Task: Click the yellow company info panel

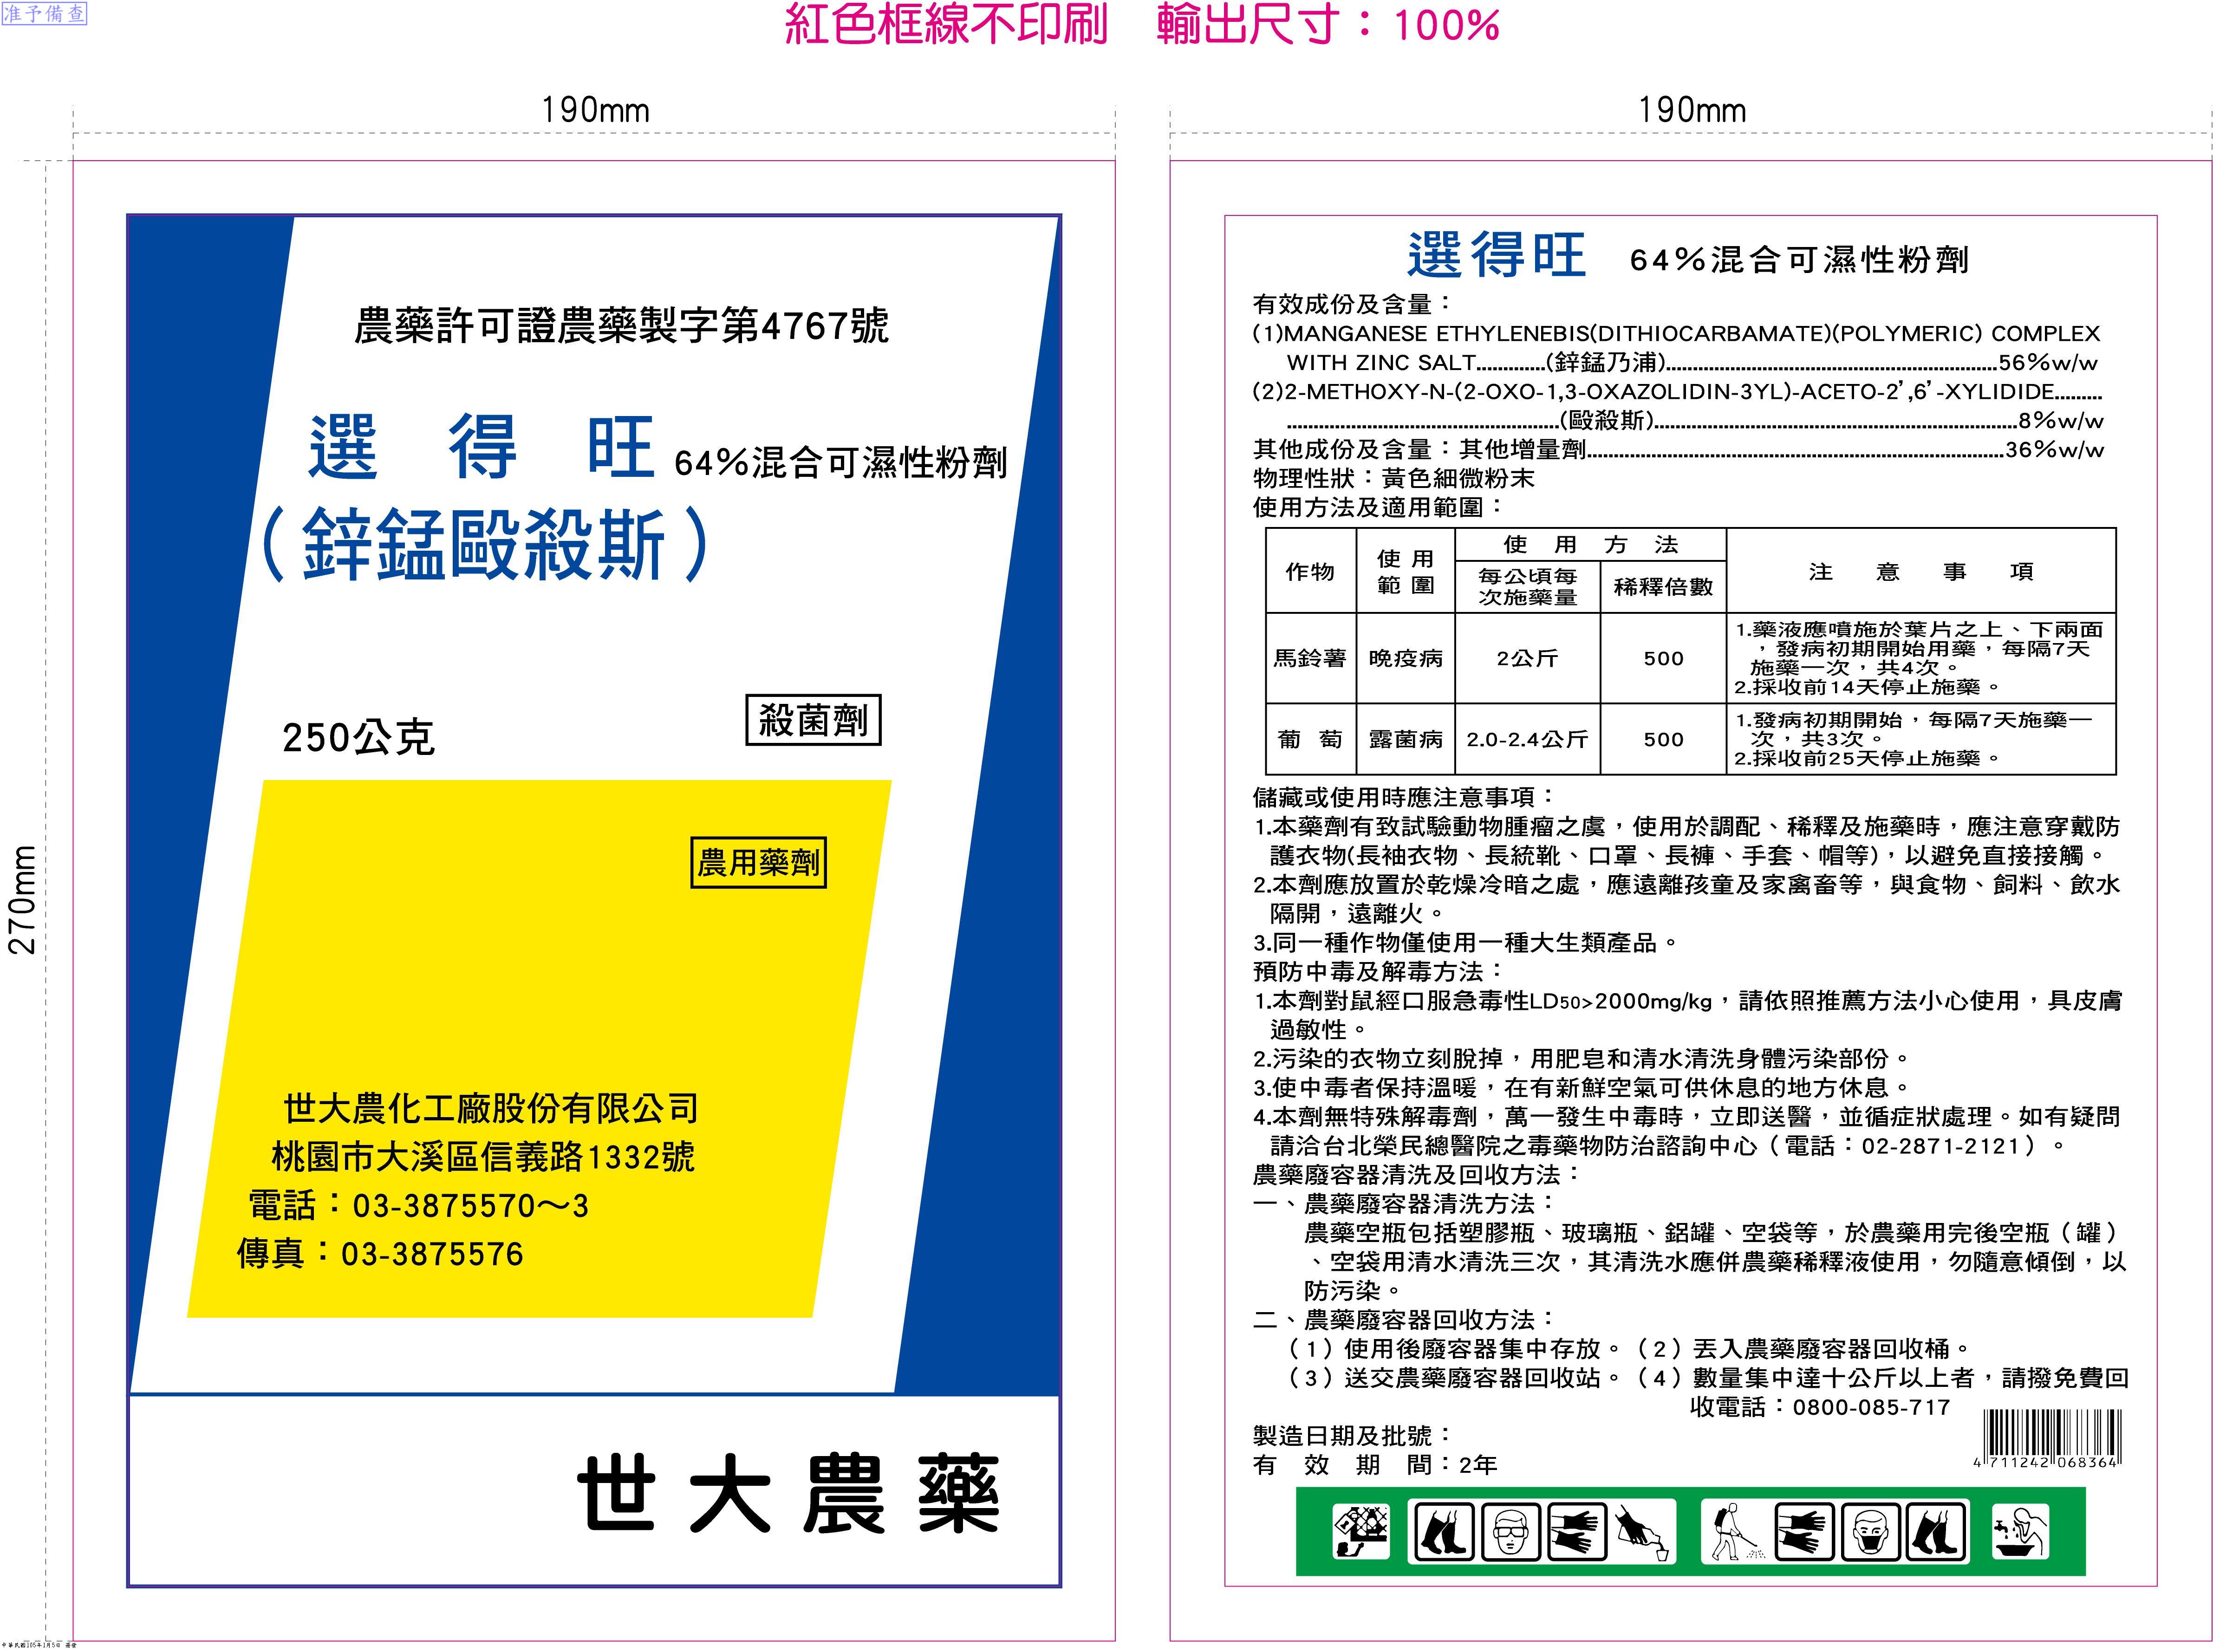Action: pyautogui.click(x=539, y=1048)
